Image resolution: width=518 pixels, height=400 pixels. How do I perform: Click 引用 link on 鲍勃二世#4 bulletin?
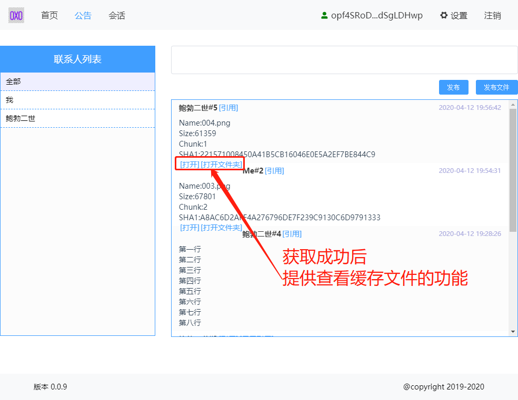[292, 234]
